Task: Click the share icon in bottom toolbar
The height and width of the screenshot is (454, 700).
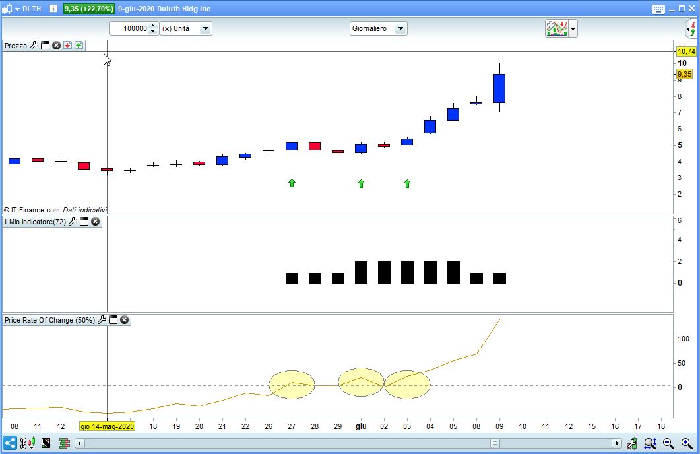Action: pyautogui.click(x=9, y=443)
